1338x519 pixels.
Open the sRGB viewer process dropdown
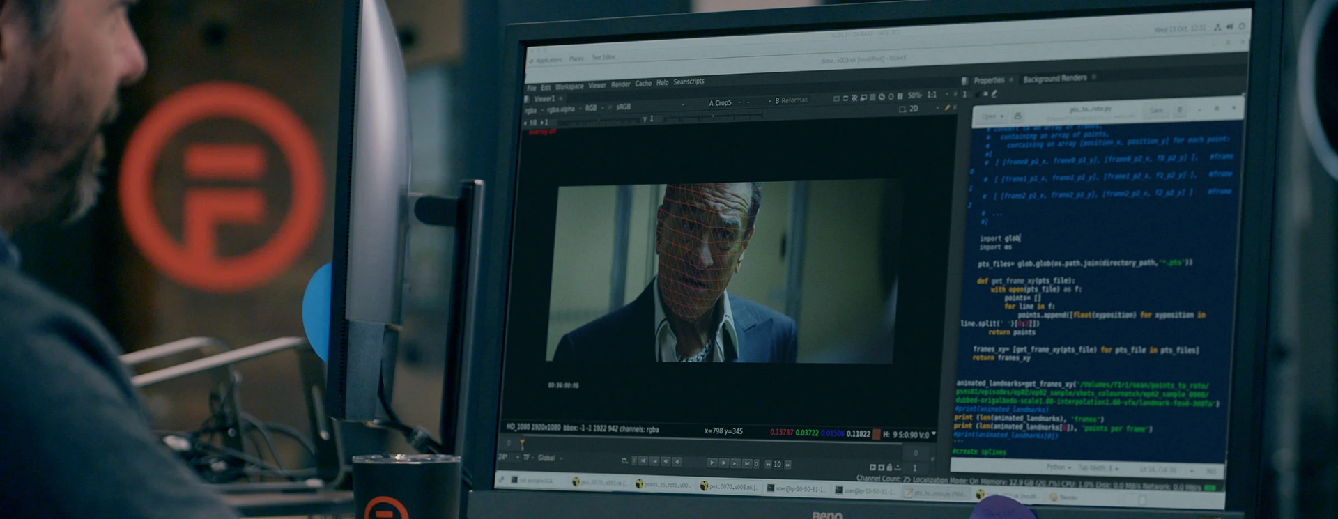coord(624,107)
